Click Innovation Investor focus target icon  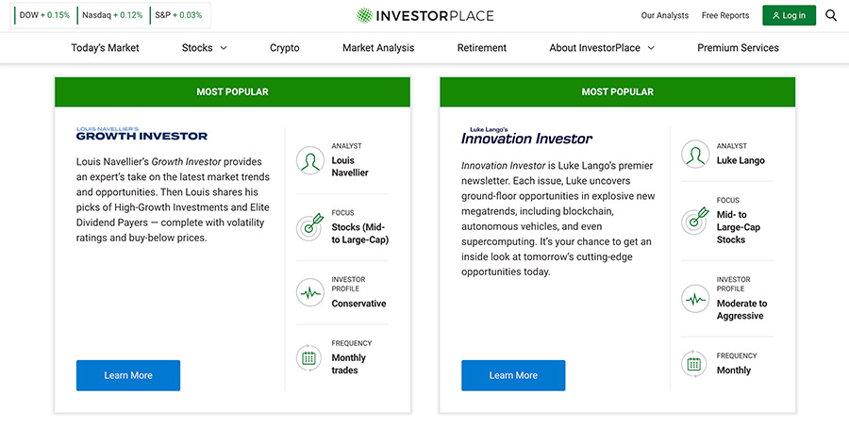(x=695, y=221)
